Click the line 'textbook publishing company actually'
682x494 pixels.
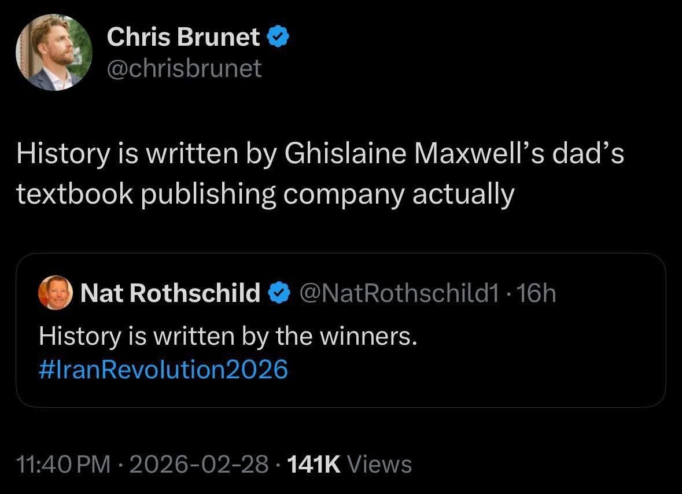click(x=265, y=195)
